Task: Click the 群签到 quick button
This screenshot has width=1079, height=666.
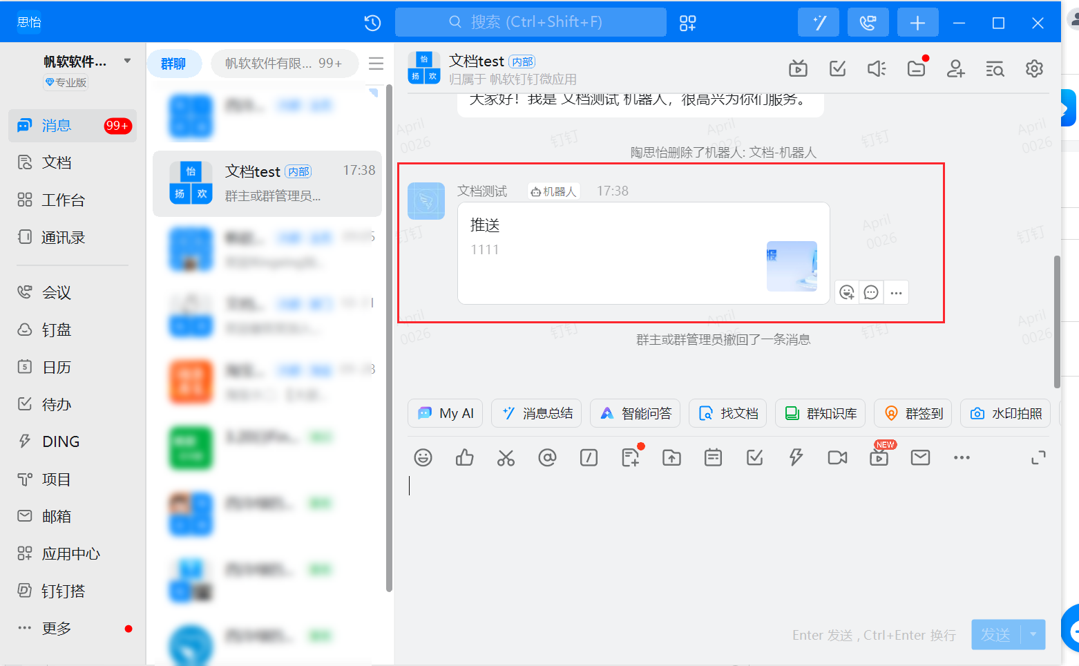Action: pos(913,413)
